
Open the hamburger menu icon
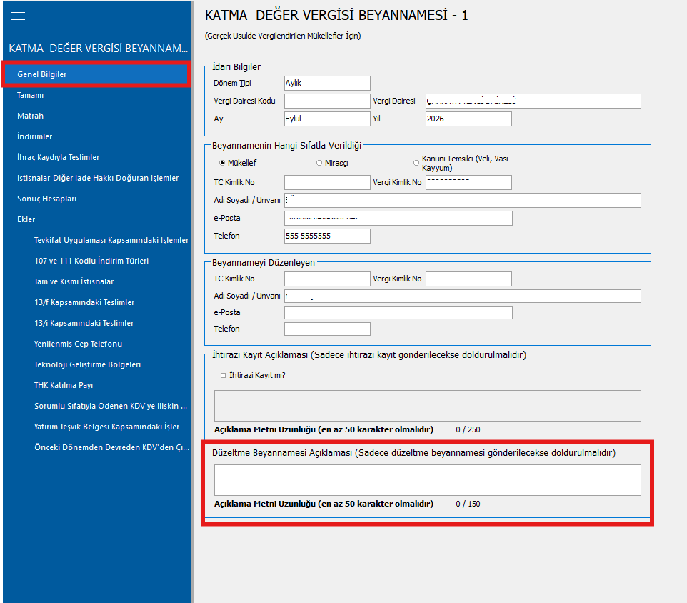18,16
